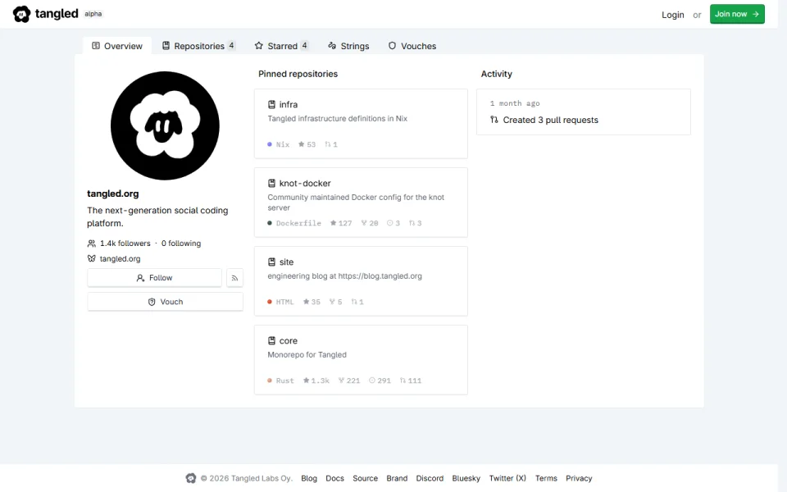787x492 pixels.
Task: Click the 0 following link
Action: pyautogui.click(x=181, y=244)
